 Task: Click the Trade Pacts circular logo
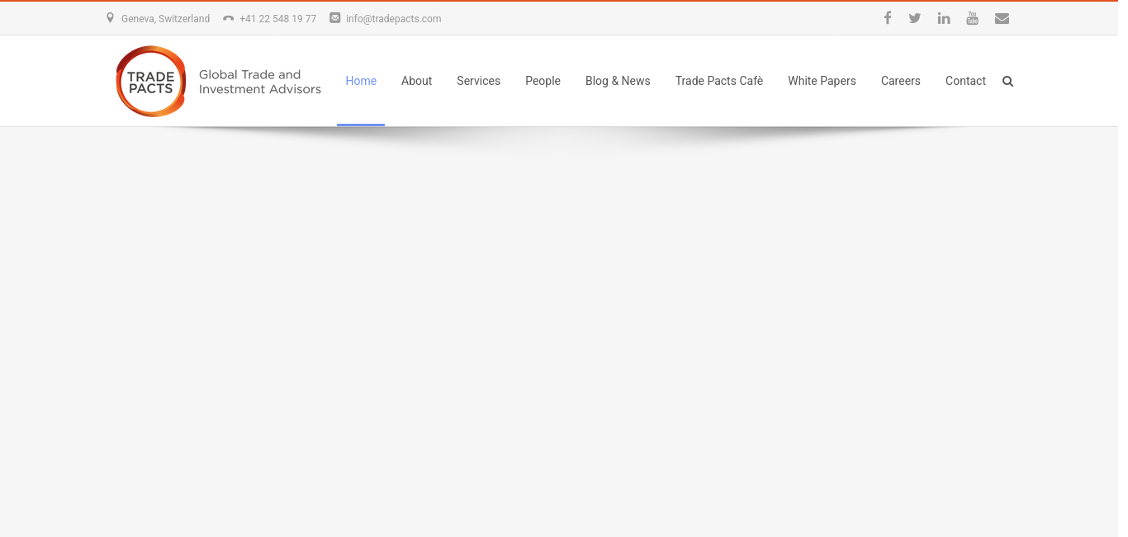[151, 81]
